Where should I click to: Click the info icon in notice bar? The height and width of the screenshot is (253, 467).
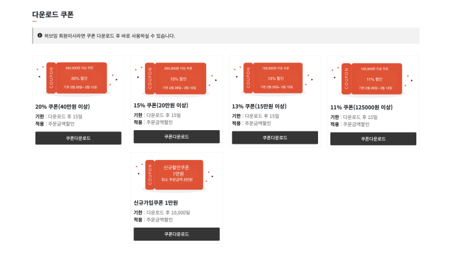(x=40, y=35)
